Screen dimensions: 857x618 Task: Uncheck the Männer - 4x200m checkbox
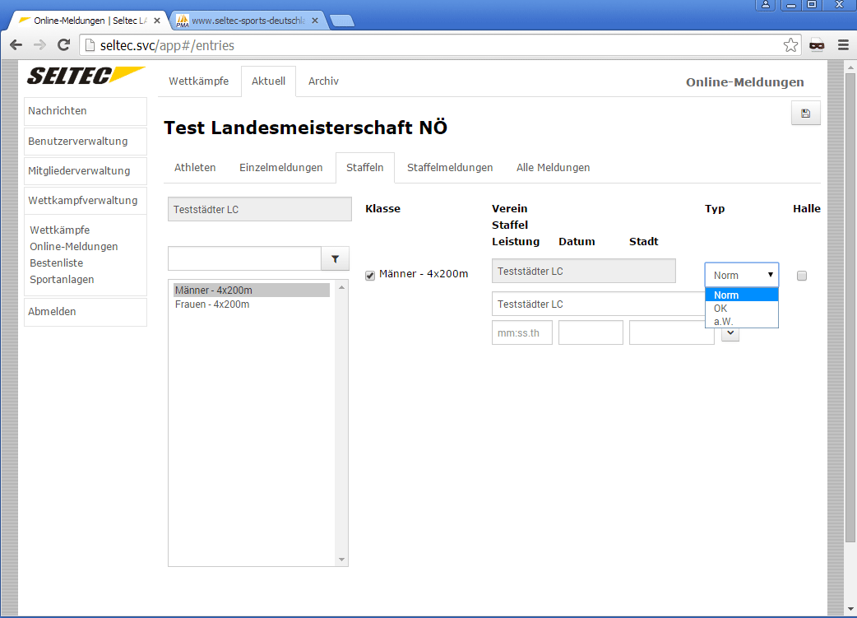[x=370, y=275]
